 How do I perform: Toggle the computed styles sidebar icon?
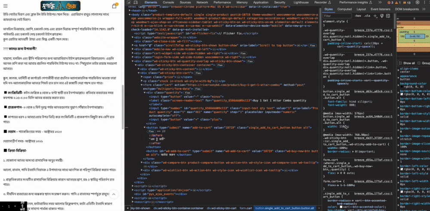388,16
